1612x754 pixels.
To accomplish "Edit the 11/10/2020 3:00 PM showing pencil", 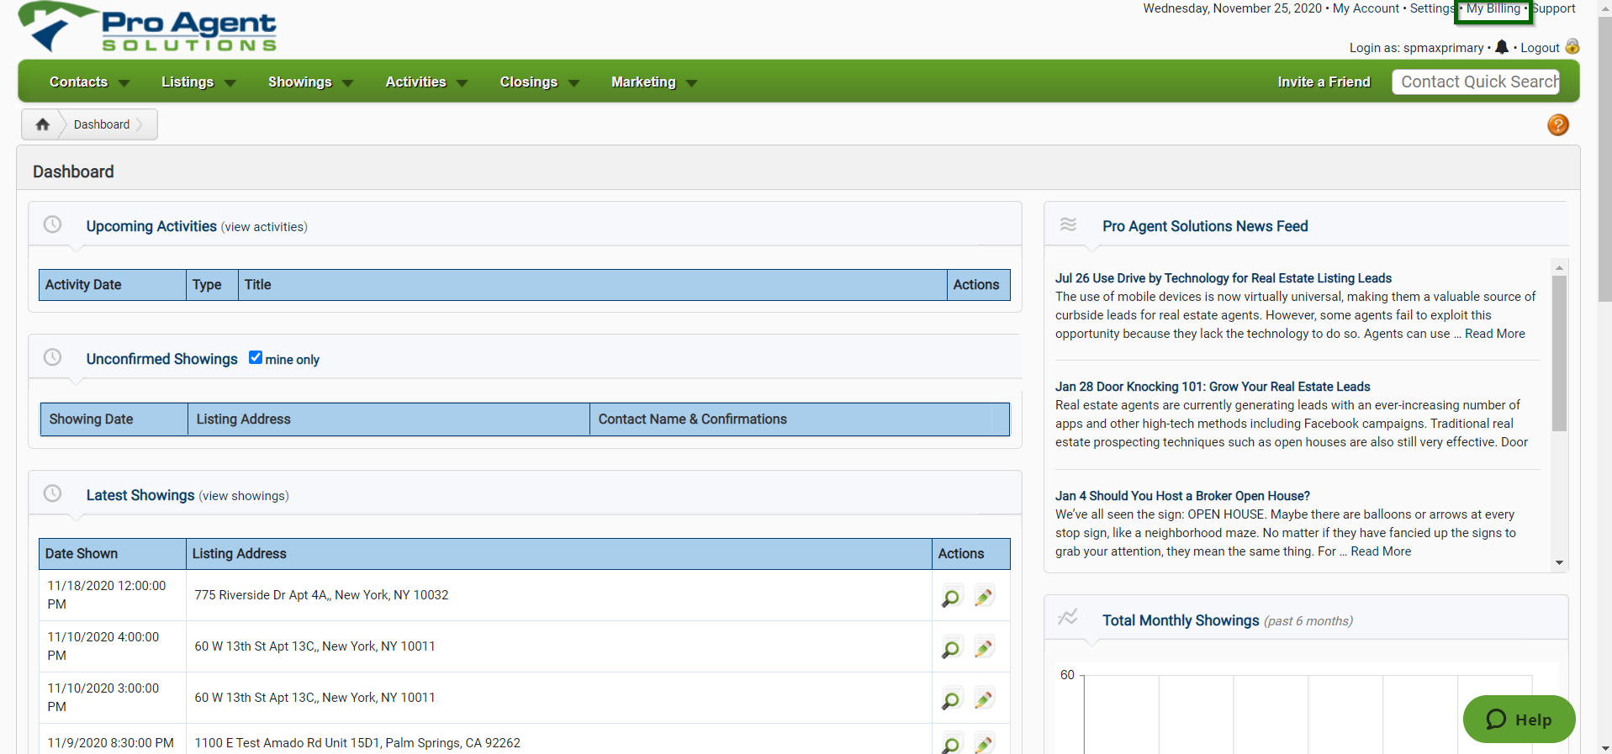I will (x=984, y=699).
